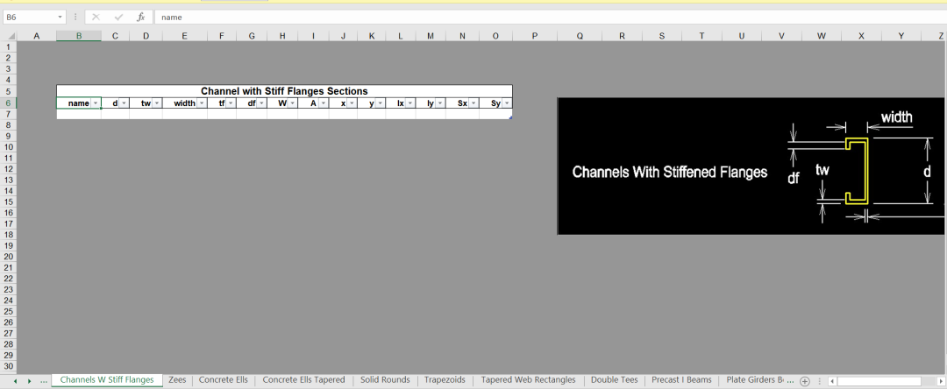Select column K header
The image size is (947, 389).
pos(372,36)
